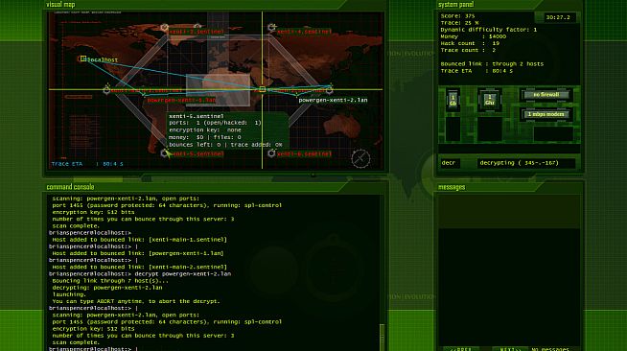627x351 pixels.
Task: Click the No messages status text
Action: pos(550,349)
